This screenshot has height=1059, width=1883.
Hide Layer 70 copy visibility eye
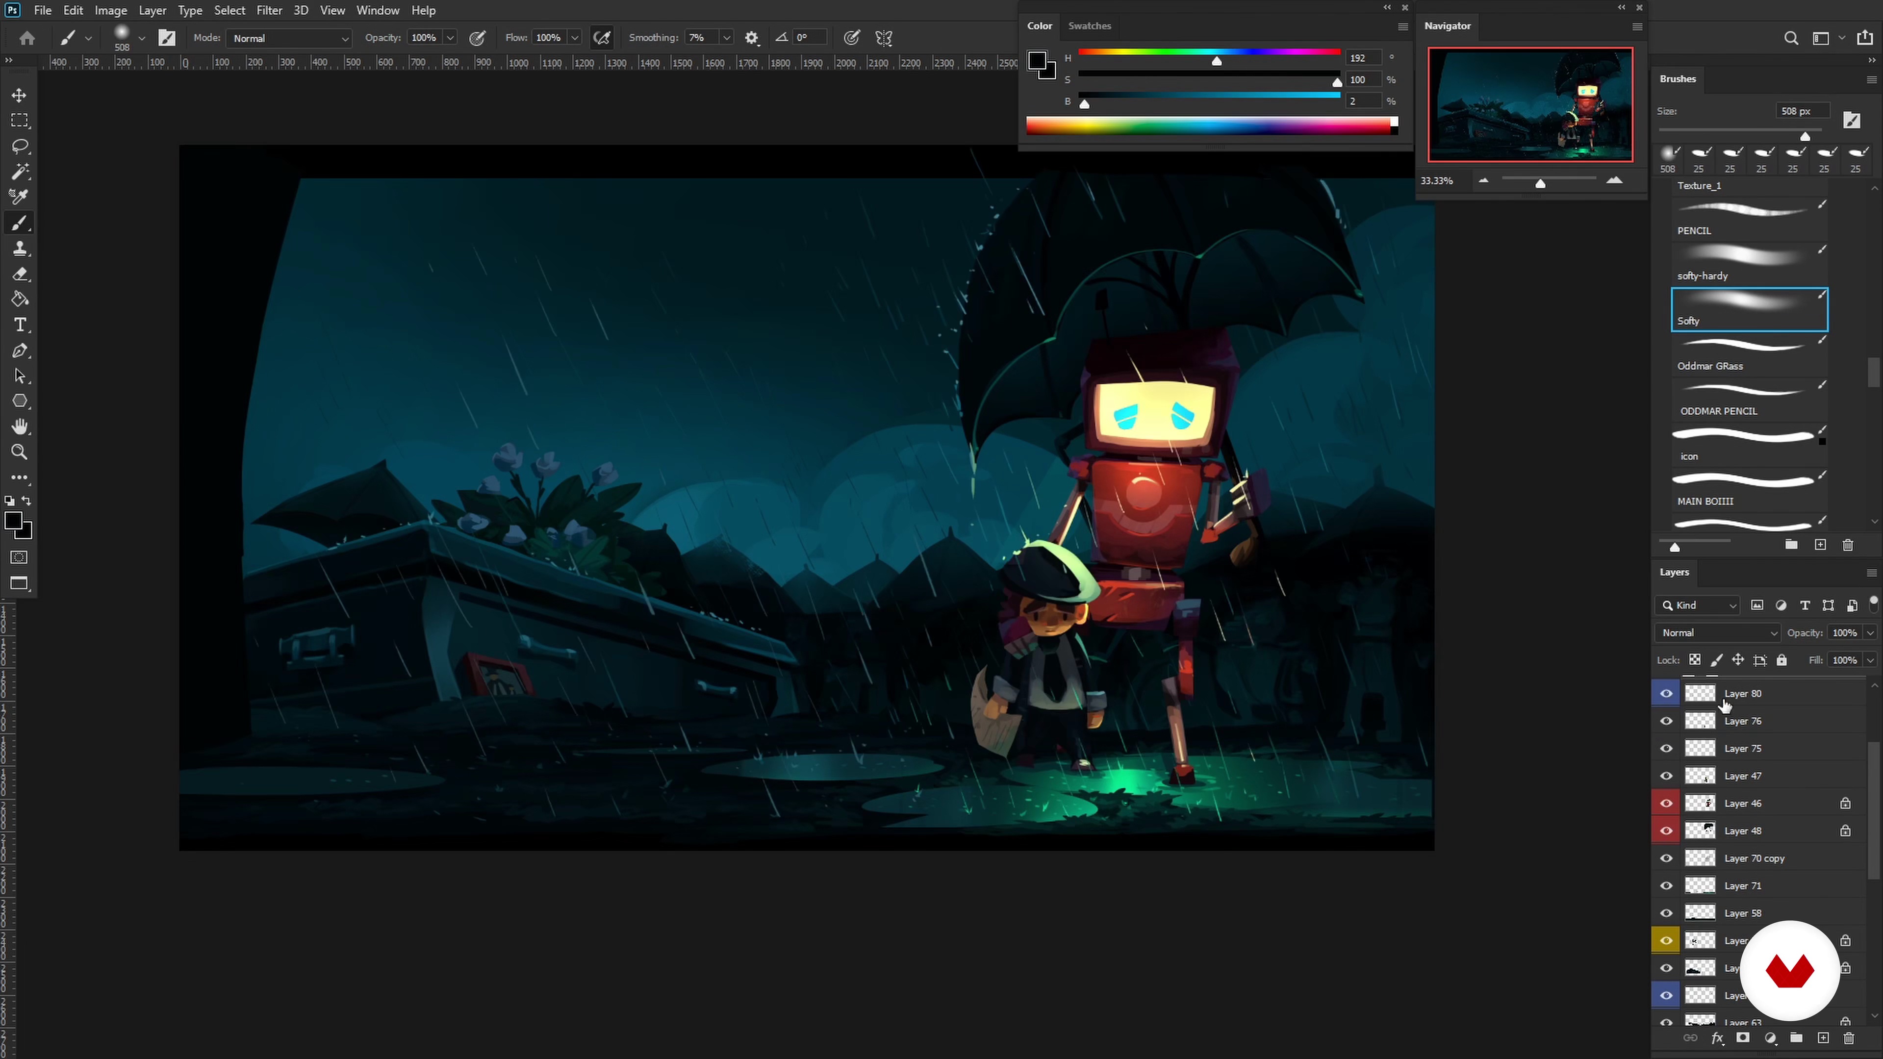(x=1666, y=858)
